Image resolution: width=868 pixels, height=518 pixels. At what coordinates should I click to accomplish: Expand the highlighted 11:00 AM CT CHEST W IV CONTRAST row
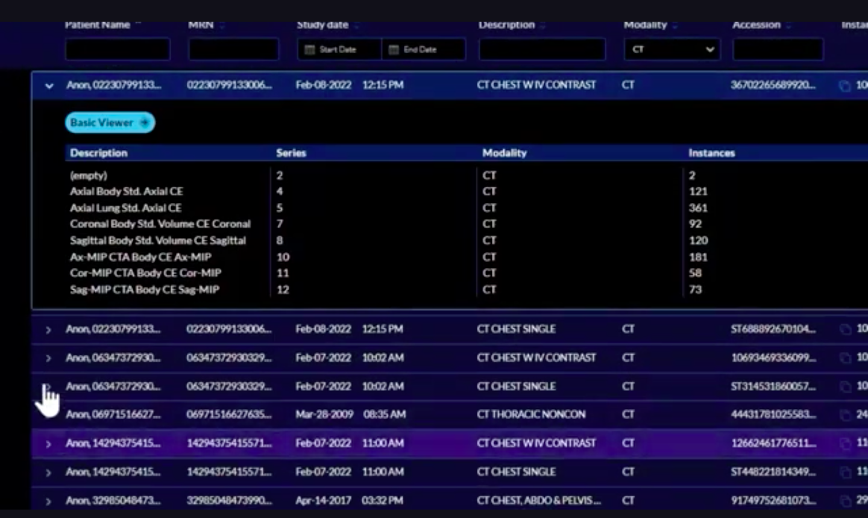(x=48, y=444)
